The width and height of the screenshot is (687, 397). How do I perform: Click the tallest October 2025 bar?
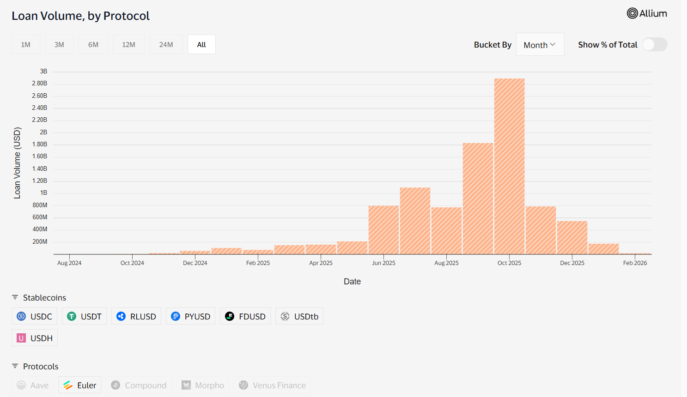(x=509, y=166)
